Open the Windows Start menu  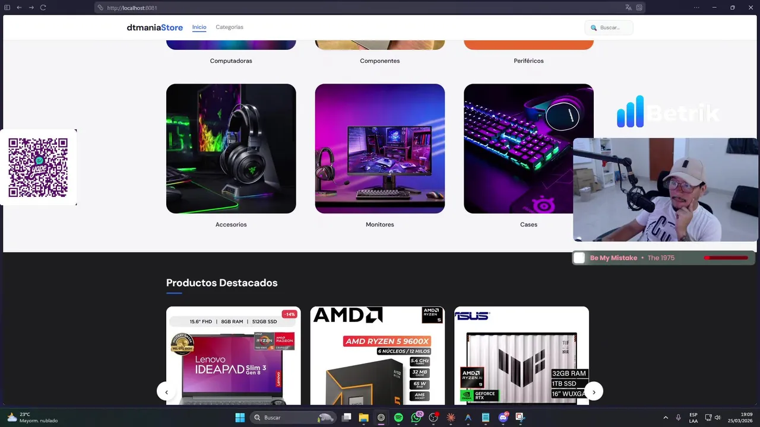[240, 418]
